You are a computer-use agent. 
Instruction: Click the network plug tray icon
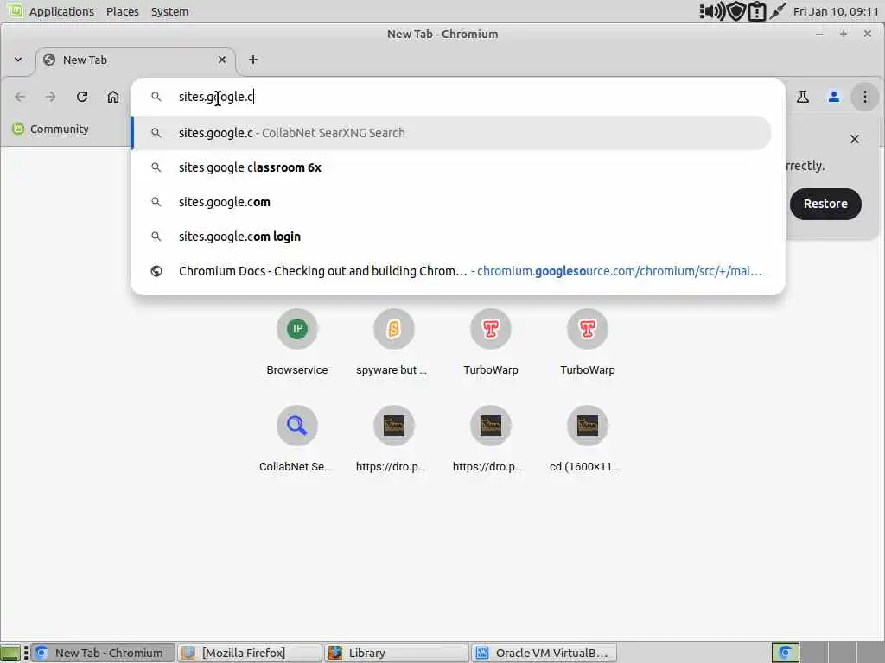click(778, 11)
